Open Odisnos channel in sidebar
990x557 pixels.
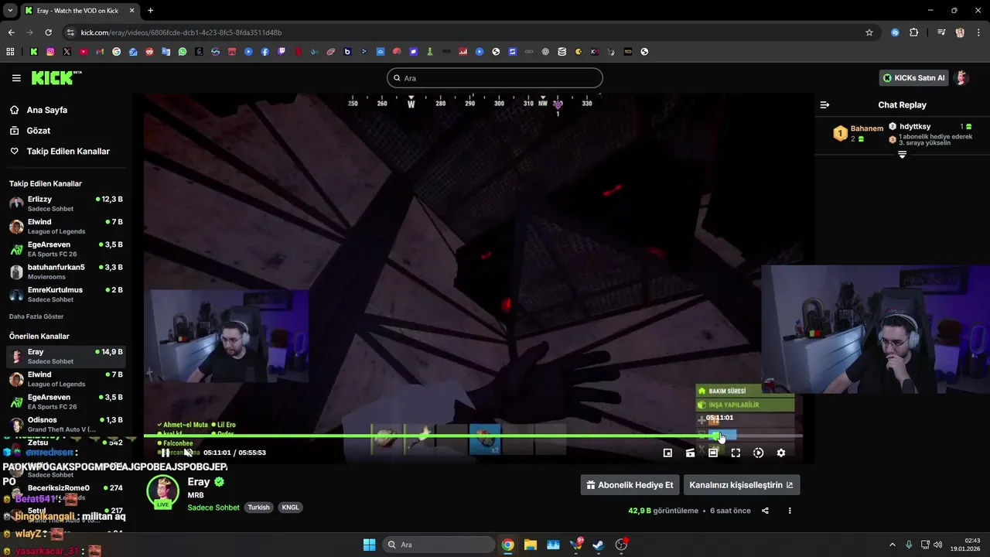(66, 424)
